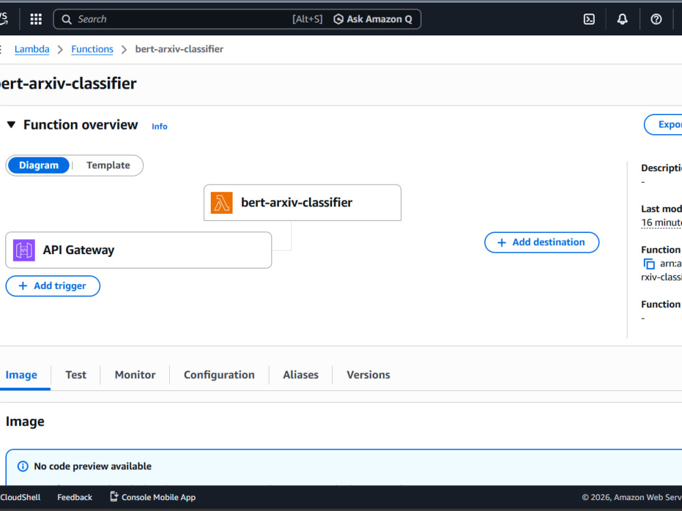Open the Image tab
682x511 pixels.
click(21, 375)
